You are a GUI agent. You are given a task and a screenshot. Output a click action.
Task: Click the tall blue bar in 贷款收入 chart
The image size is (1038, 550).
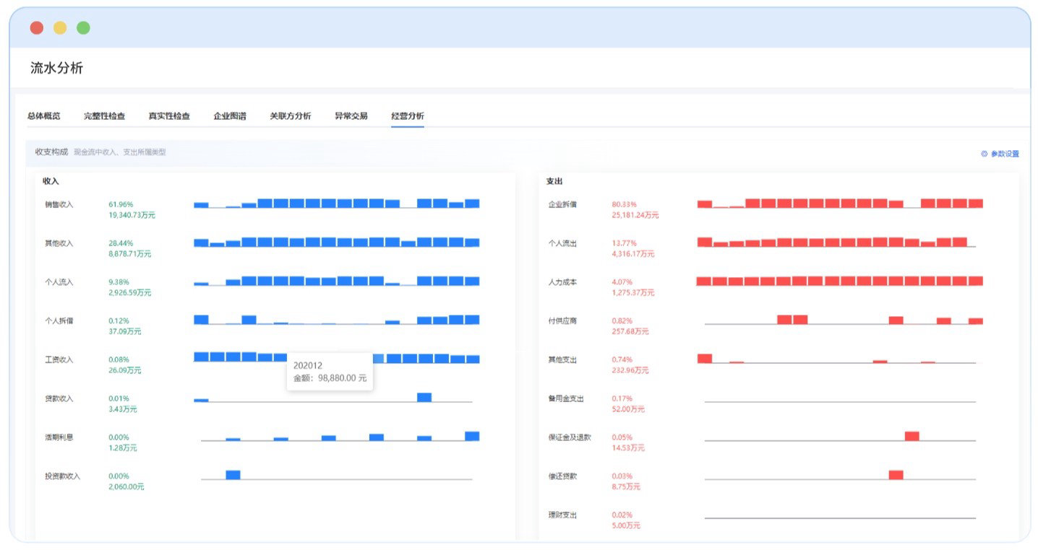424,397
